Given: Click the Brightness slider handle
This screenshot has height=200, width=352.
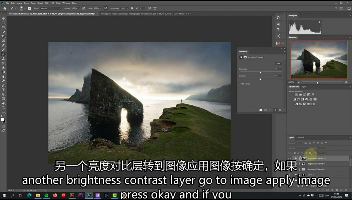Looking at the screenshot, I should (260, 72).
